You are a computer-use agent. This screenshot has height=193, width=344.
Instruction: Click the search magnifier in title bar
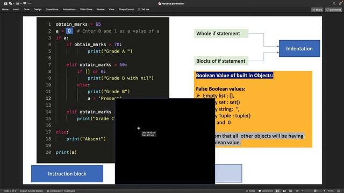[334, 4]
